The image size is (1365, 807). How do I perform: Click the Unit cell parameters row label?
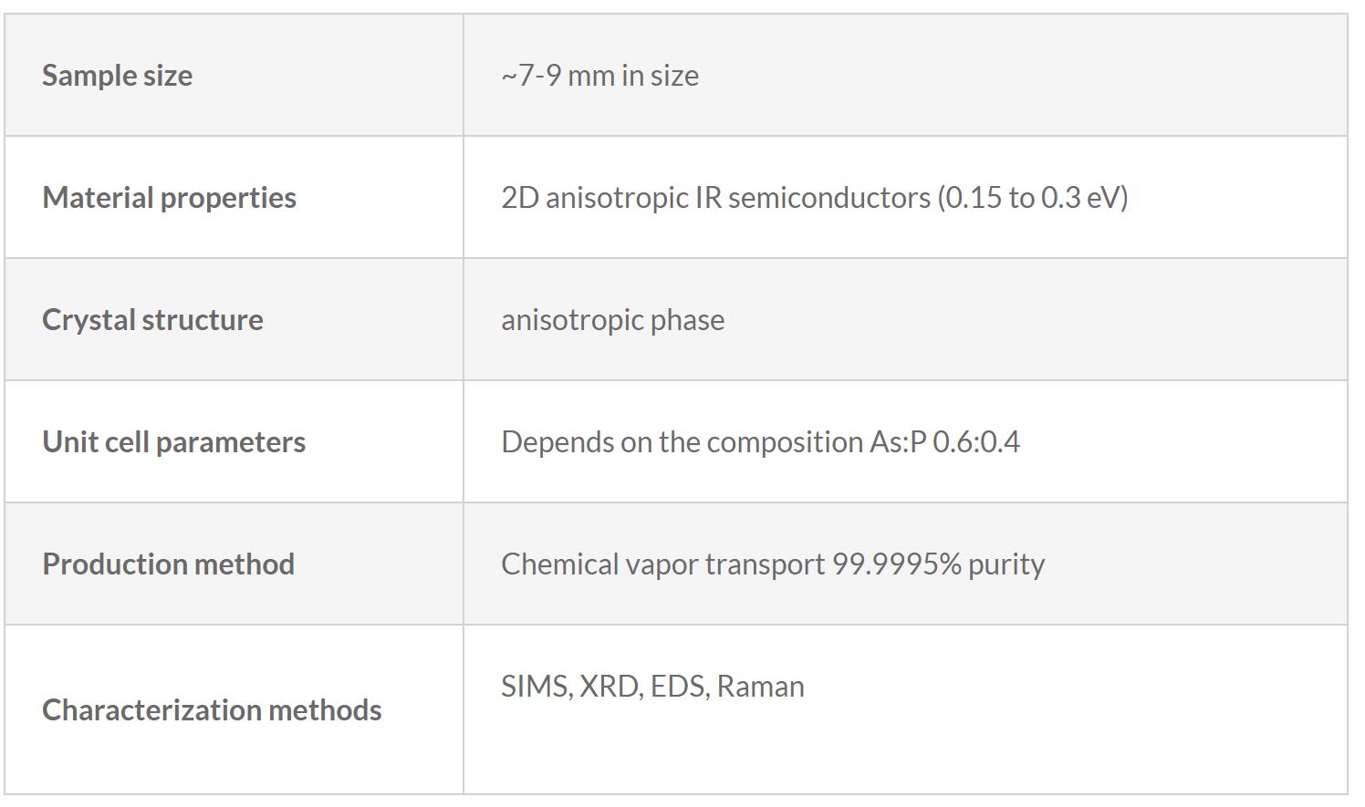tap(173, 442)
